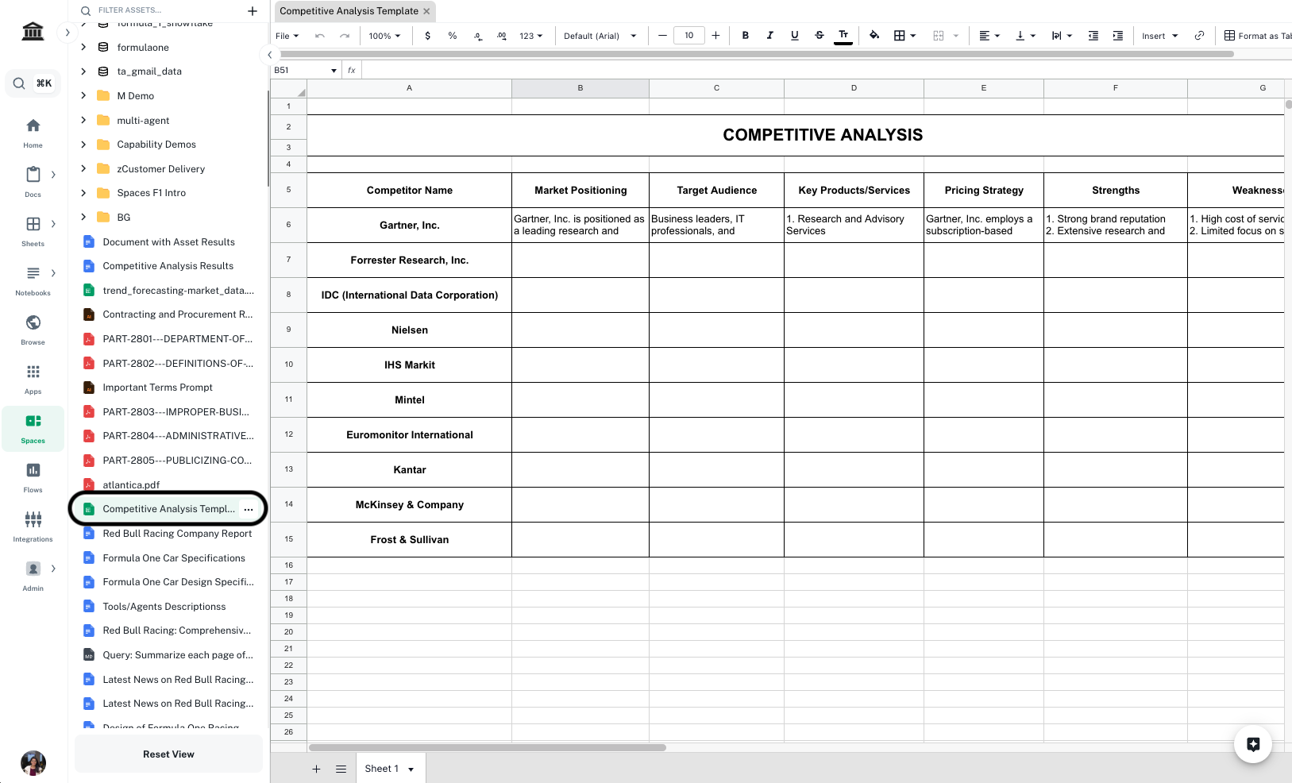Add a new sheet with plus button
This screenshot has height=783, width=1292.
pos(316,769)
